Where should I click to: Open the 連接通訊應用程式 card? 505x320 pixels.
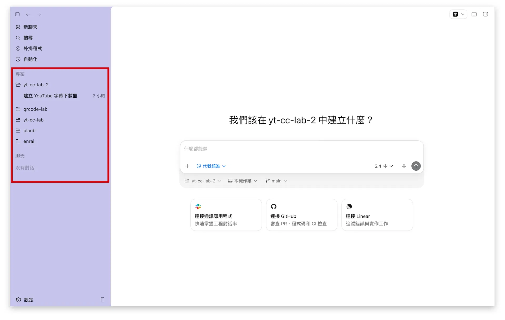[226, 215]
